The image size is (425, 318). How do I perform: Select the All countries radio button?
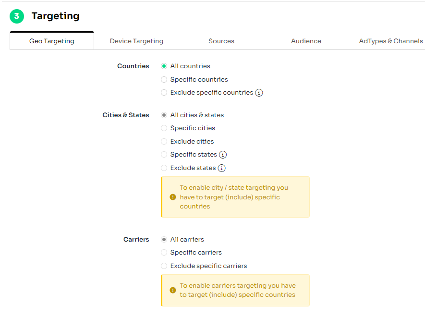coord(164,66)
